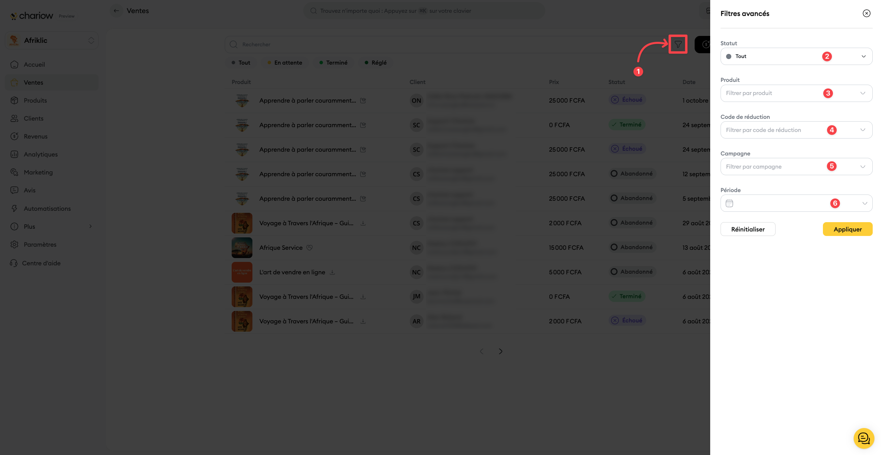Close the Filtres avancés panel

click(866, 13)
